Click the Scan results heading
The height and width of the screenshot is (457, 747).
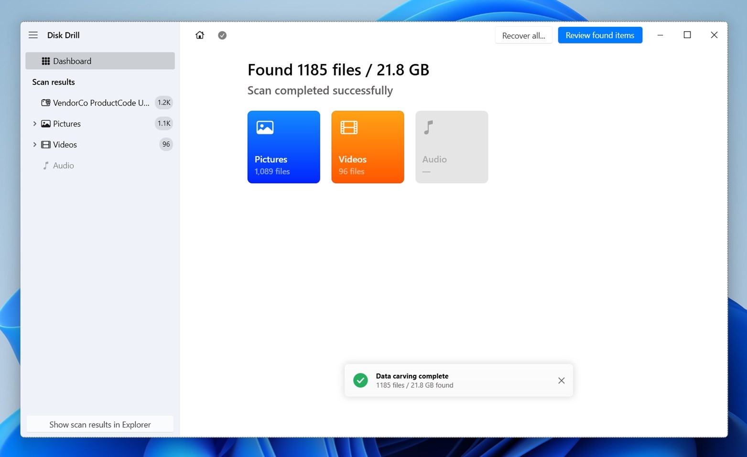(54, 82)
